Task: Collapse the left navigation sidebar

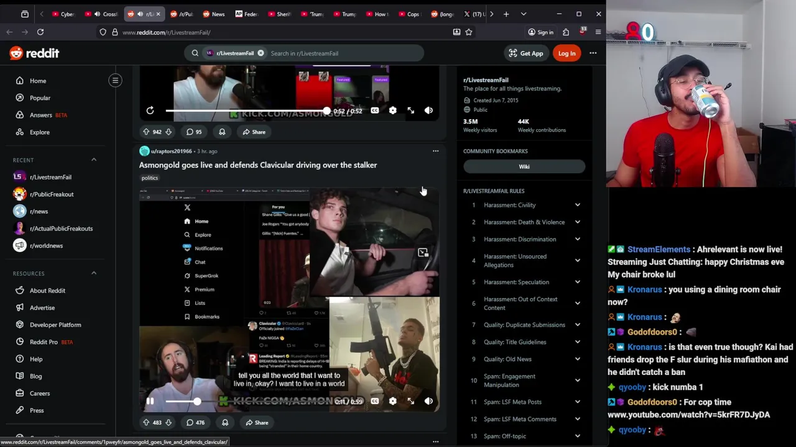Action: (115, 80)
